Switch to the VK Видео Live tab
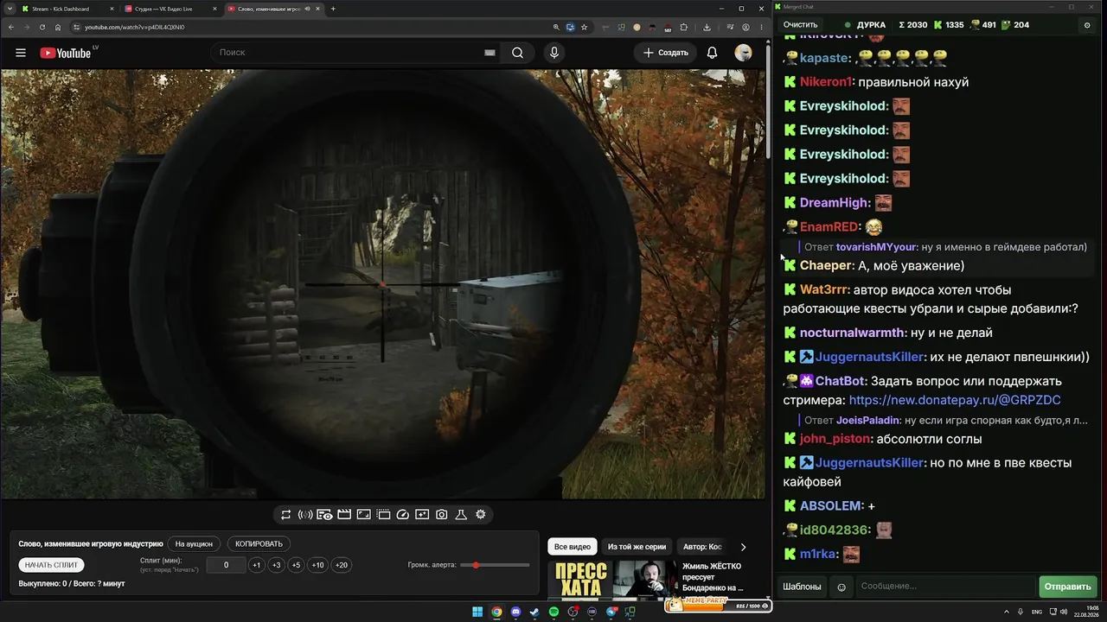This screenshot has height=622, width=1107. coord(170,9)
